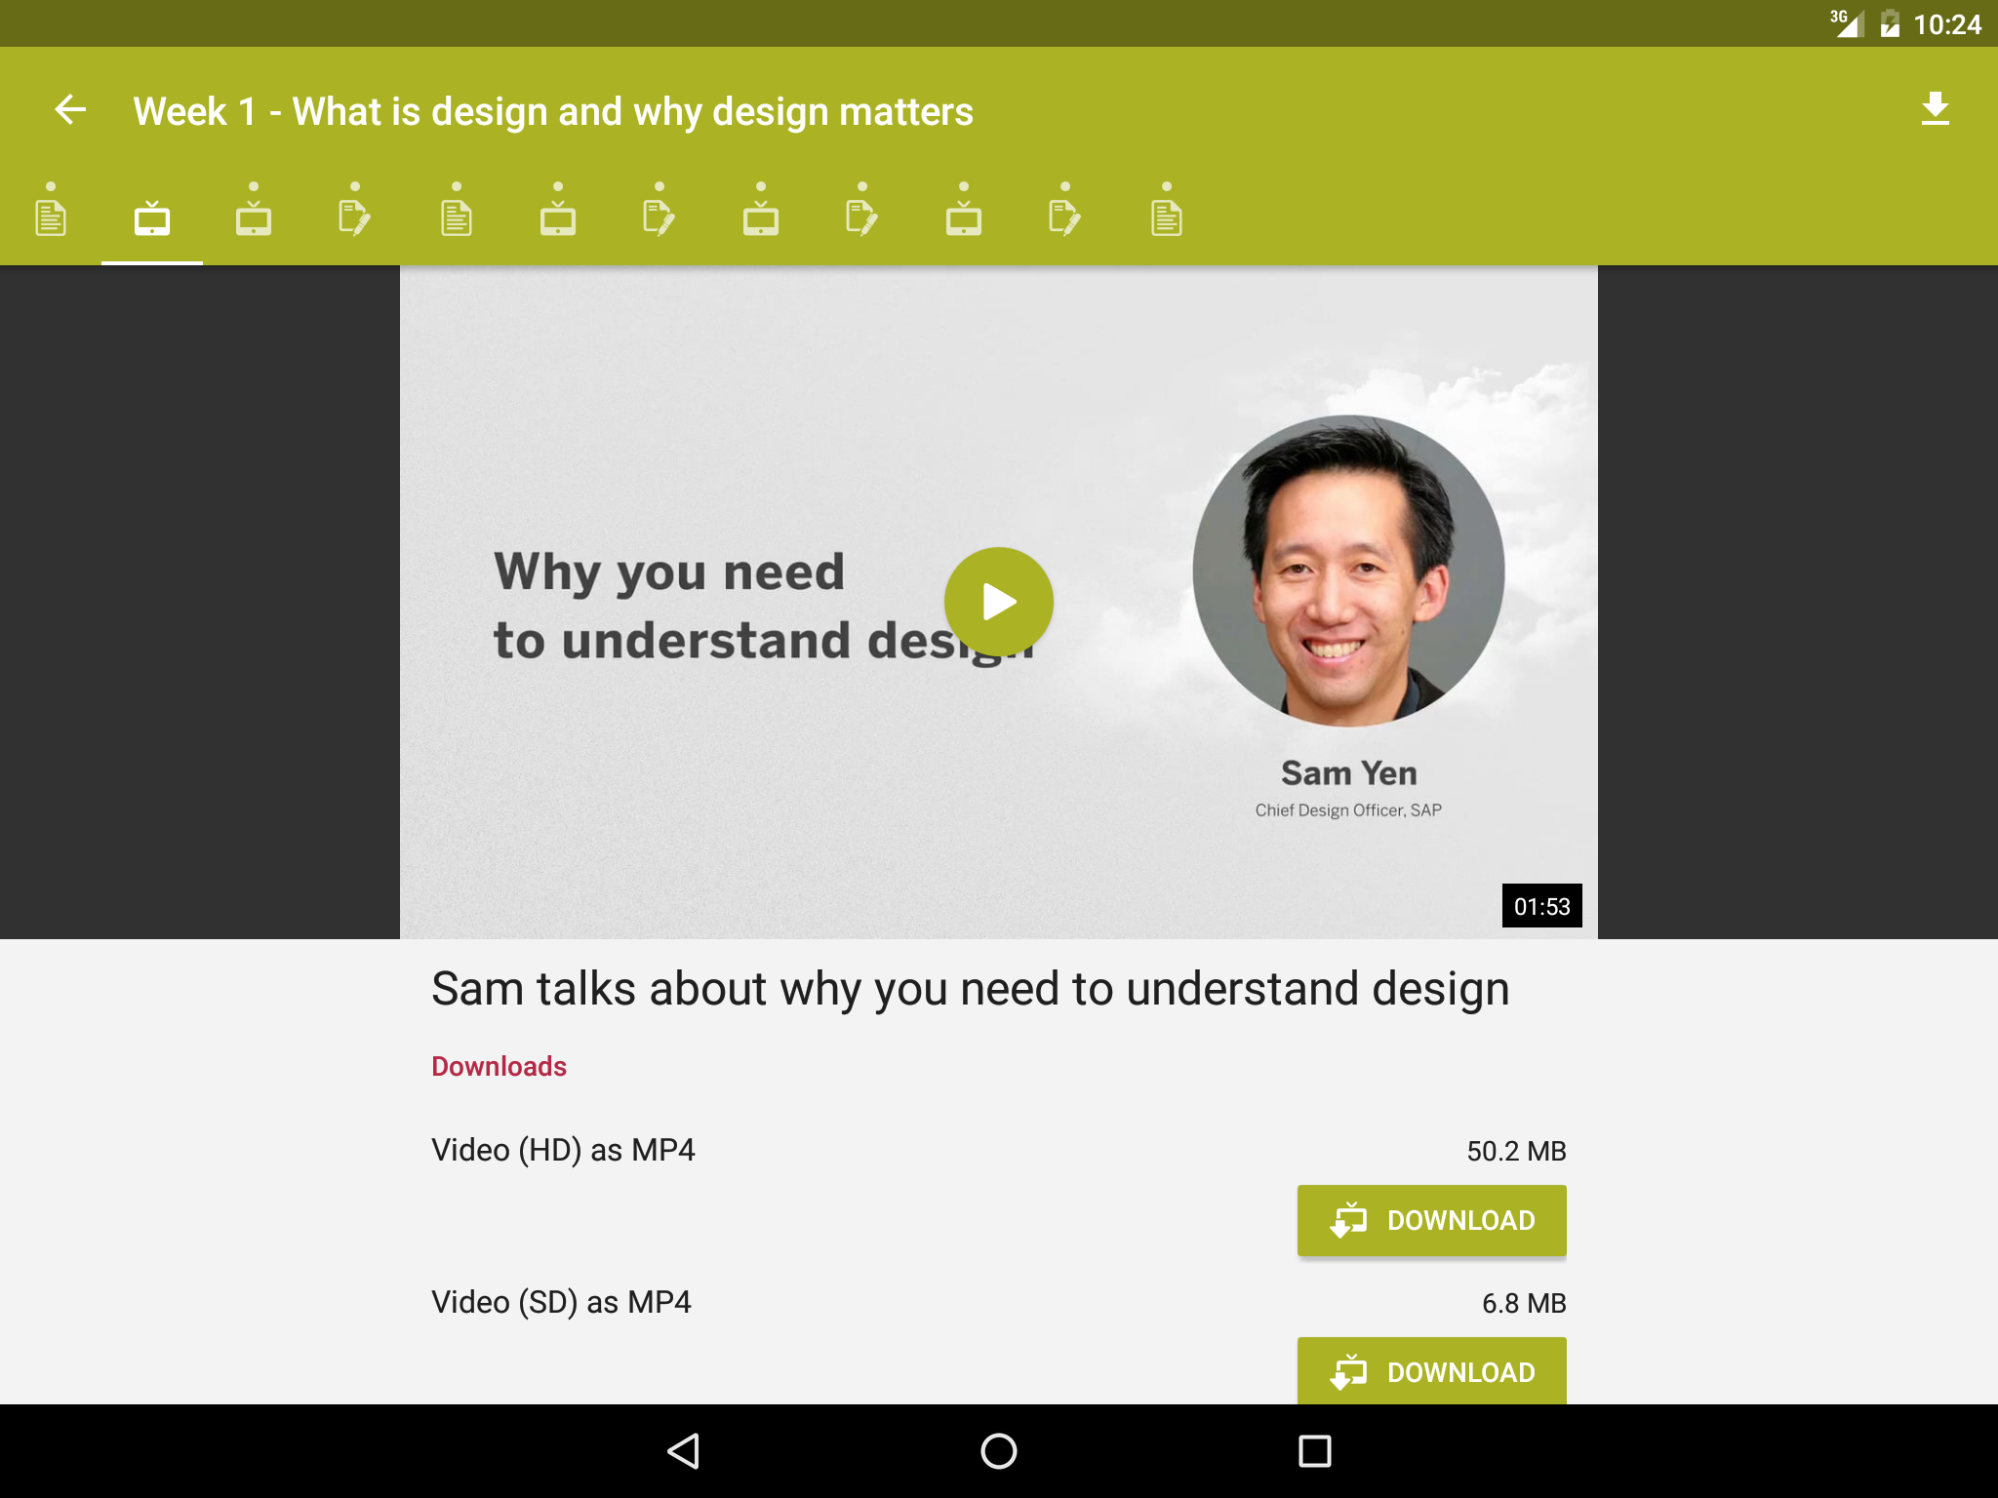This screenshot has height=1498, width=1998.
Task: Click the 'Video (HD) as MP4' label
Action: pyautogui.click(x=563, y=1150)
